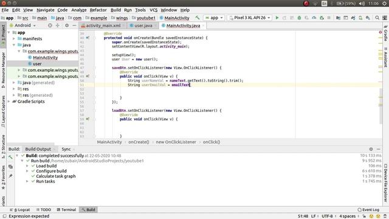Open the system settings gear in top bar
389x219 pixels.
(384, 4)
